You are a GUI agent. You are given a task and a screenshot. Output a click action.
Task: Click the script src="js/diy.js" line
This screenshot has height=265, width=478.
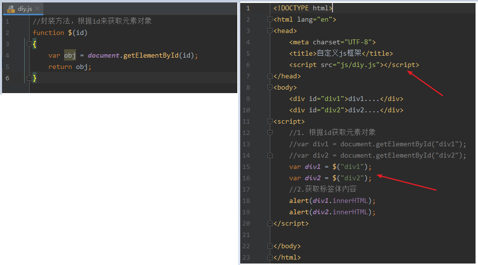[354, 65]
